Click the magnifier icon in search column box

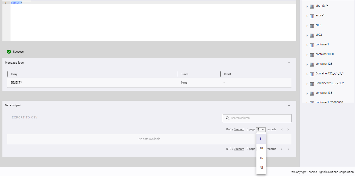[228, 118]
